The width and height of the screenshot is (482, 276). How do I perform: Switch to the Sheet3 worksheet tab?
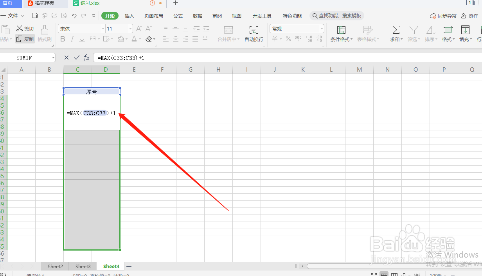[83, 266]
